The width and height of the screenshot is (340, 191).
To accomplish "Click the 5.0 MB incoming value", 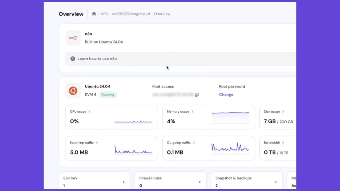I will (x=79, y=153).
